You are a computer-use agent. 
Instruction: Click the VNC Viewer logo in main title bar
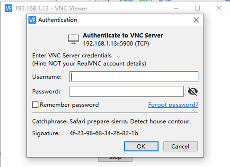click(8, 8)
